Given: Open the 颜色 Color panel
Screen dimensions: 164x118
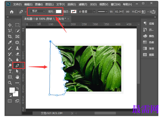Looking at the screenshot, I should point(149,36).
